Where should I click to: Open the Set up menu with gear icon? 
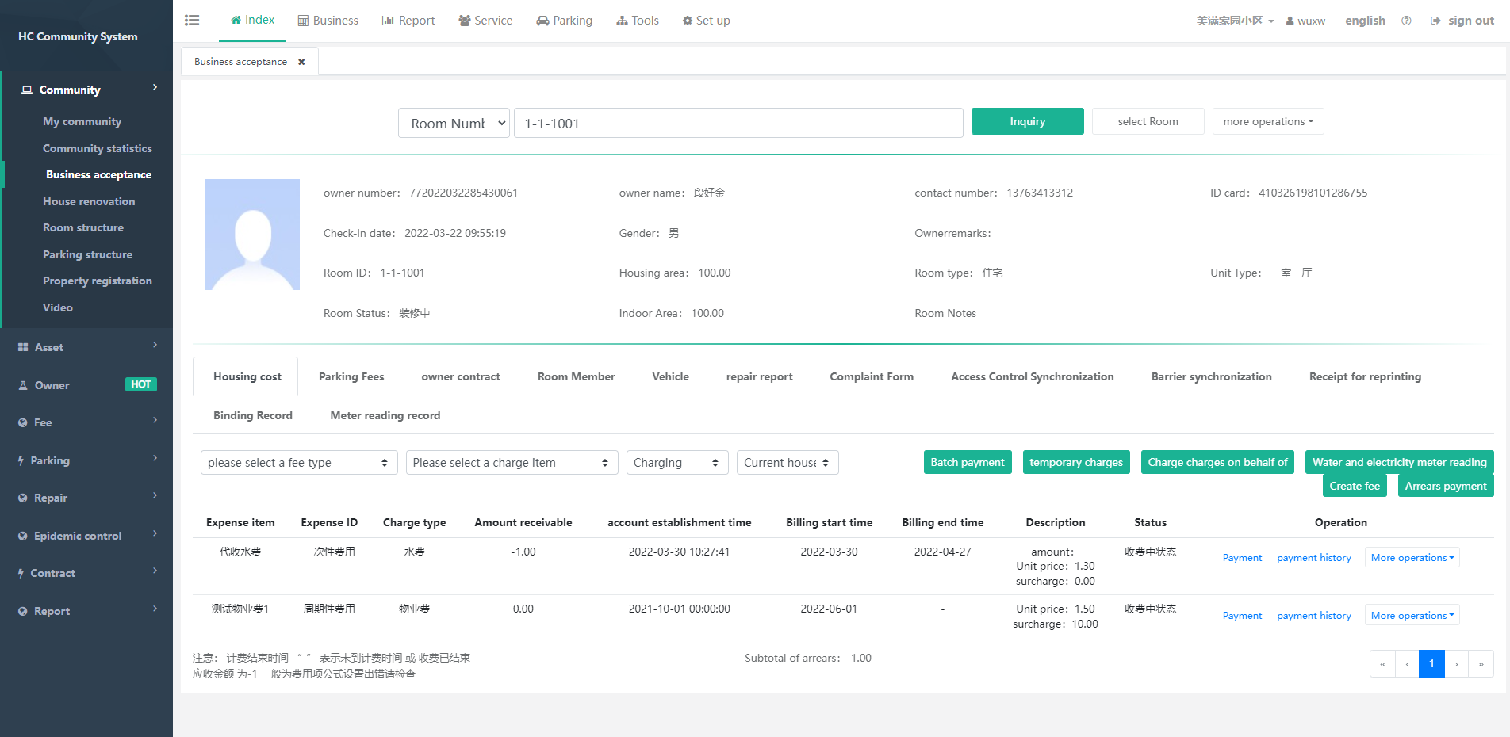706,21
